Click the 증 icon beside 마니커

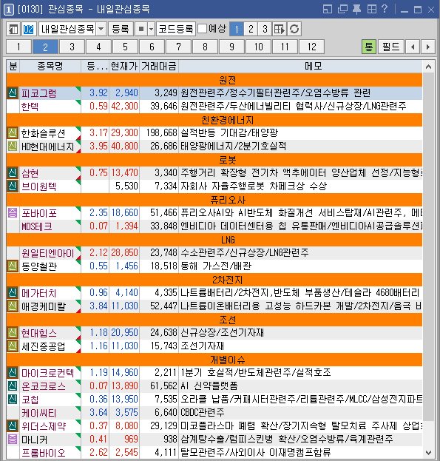[13, 439]
